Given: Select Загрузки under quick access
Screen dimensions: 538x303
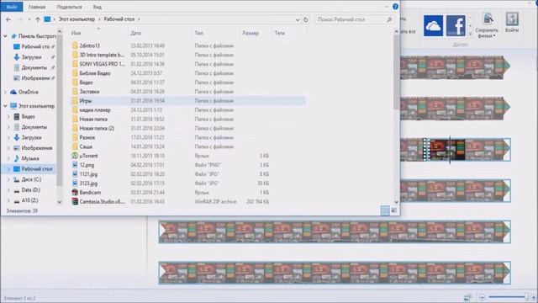Looking at the screenshot, I should coord(31,57).
